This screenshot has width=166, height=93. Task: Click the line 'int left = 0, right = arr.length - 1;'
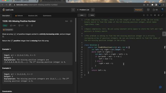[108, 50]
